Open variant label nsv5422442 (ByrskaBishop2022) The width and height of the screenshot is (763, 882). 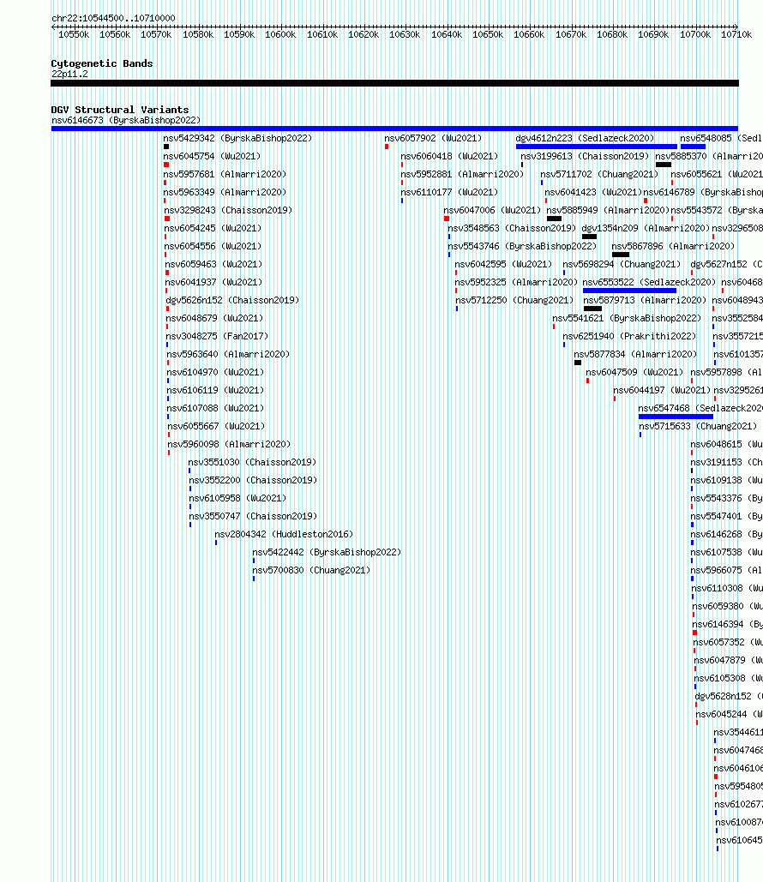pos(327,552)
